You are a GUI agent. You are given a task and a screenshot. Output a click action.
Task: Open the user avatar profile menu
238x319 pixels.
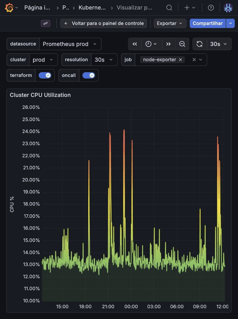228,8
